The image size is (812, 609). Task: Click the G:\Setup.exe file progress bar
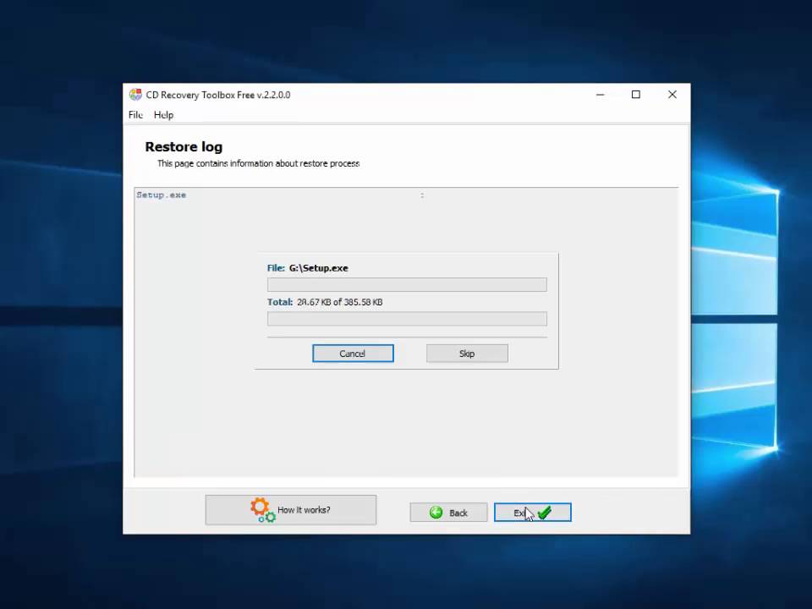[407, 285]
